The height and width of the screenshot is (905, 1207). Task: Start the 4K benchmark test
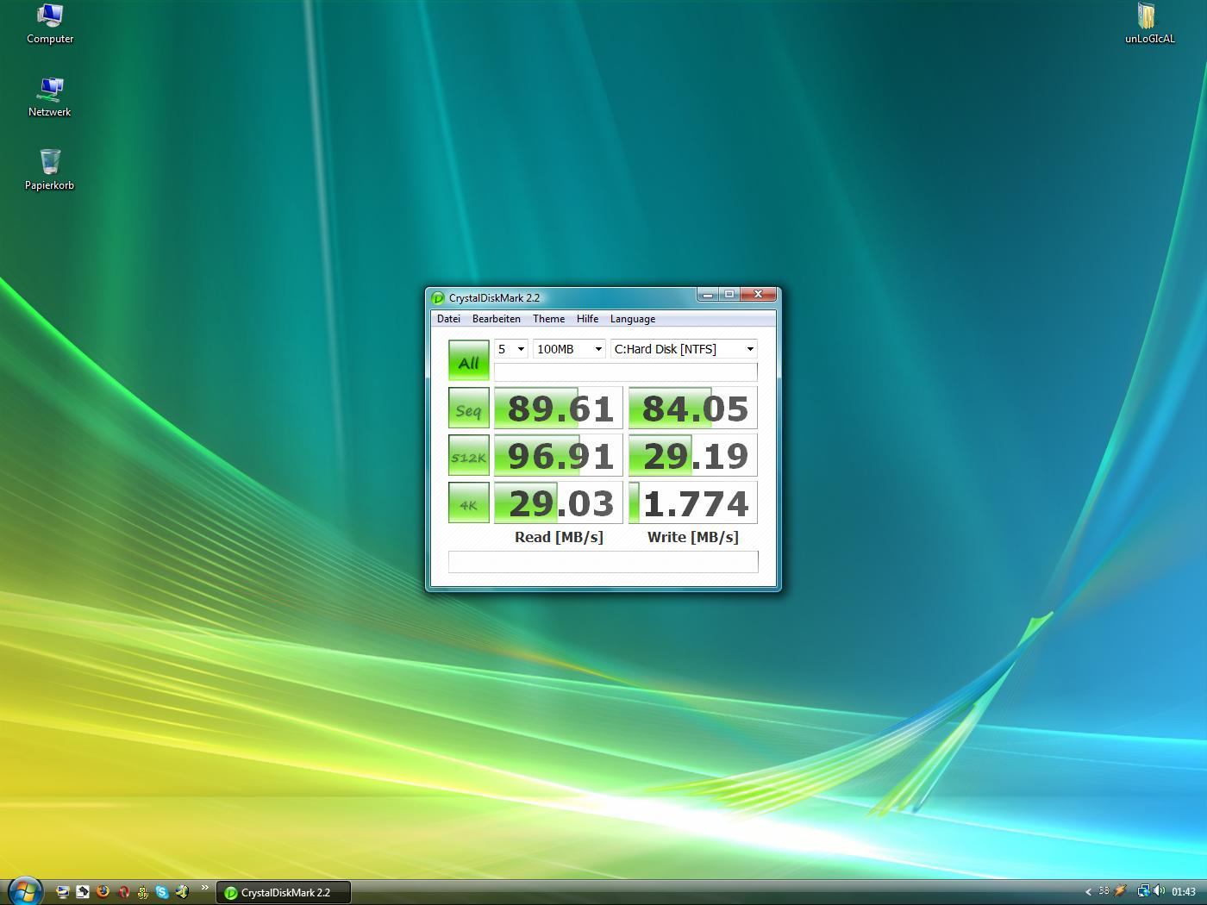(x=469, y=502)
